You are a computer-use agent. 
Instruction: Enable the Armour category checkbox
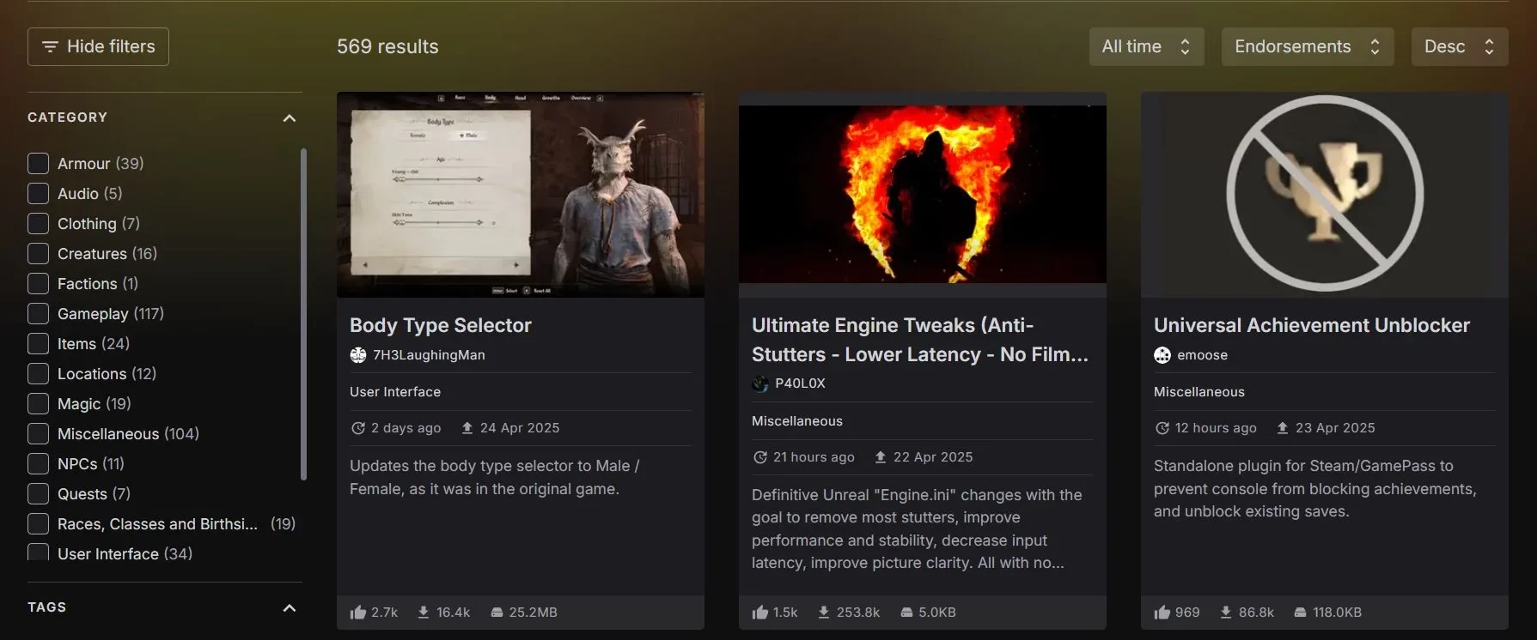[38, 164]
